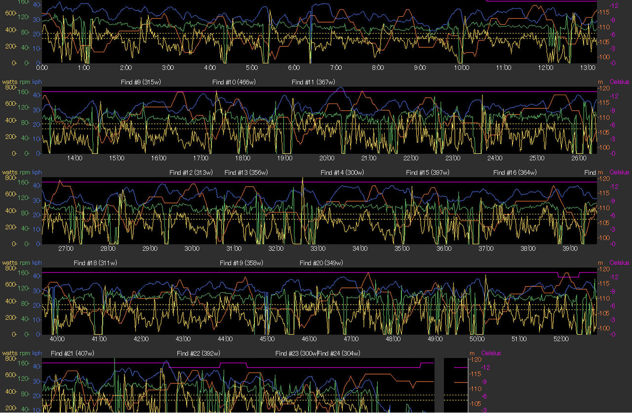Click the '17:00' time axis label

200,158
